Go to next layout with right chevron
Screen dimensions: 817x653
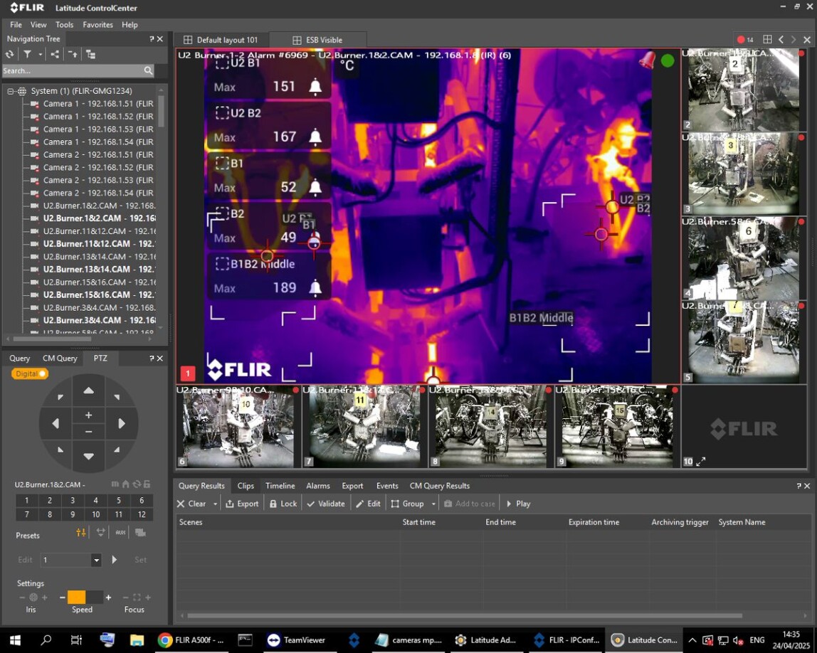[x=794, y=40]
